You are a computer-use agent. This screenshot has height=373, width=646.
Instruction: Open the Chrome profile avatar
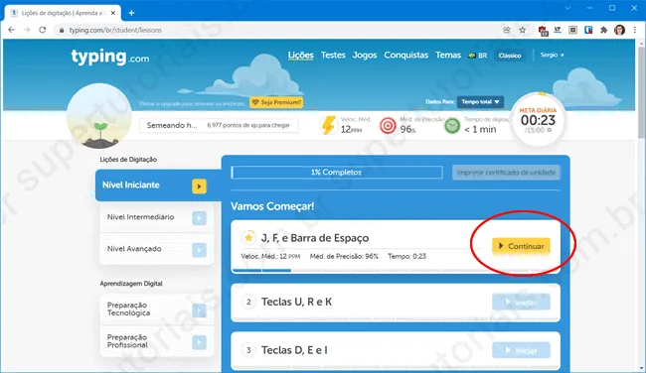pos(619,30)
